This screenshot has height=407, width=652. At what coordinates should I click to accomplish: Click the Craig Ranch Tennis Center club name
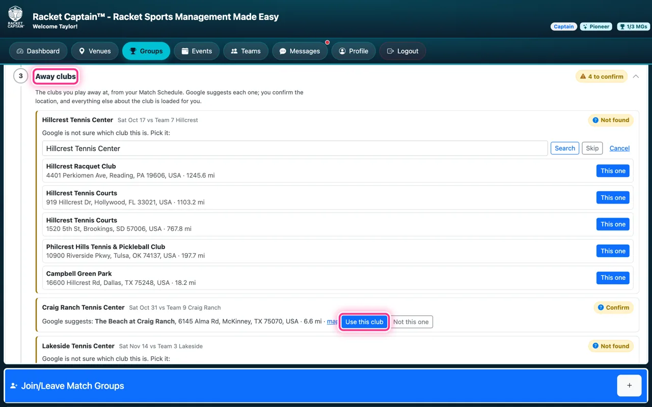coord(83,307)
